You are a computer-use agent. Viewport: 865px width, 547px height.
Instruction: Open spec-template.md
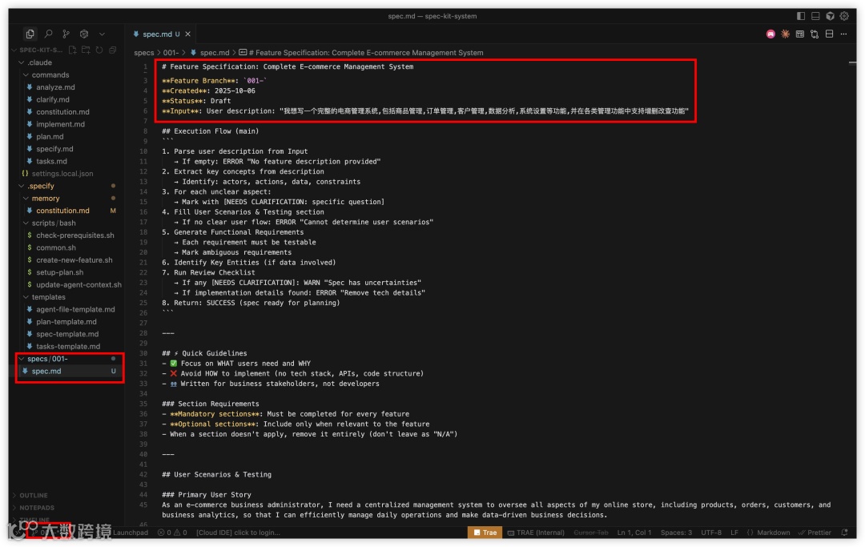click(67, 334)
